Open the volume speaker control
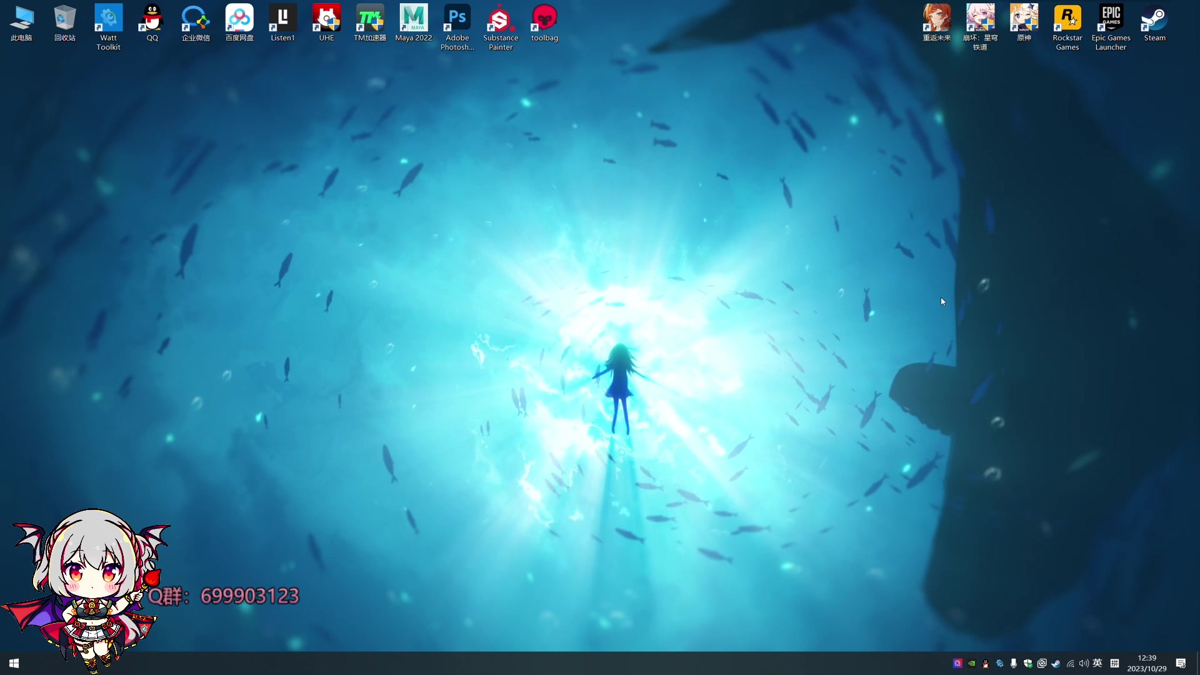The width and height of the screenshot is (1200, 675). coord(1084,664)
